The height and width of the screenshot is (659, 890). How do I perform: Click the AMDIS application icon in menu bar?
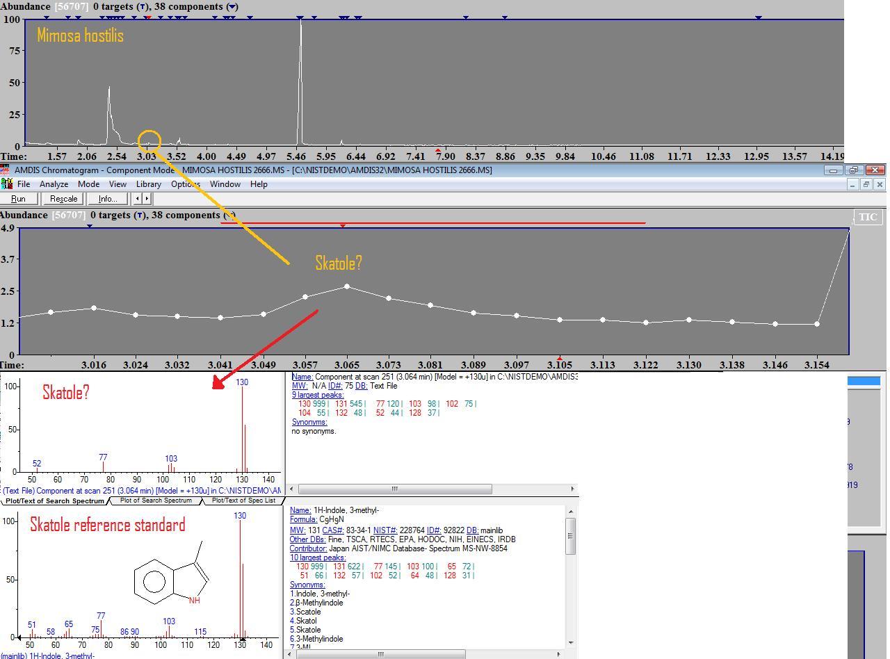click(x=7, y=184)
